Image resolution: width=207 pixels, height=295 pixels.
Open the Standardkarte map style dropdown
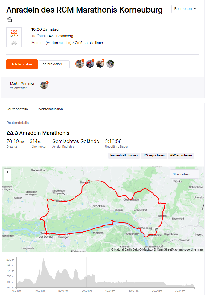[184, 174]
